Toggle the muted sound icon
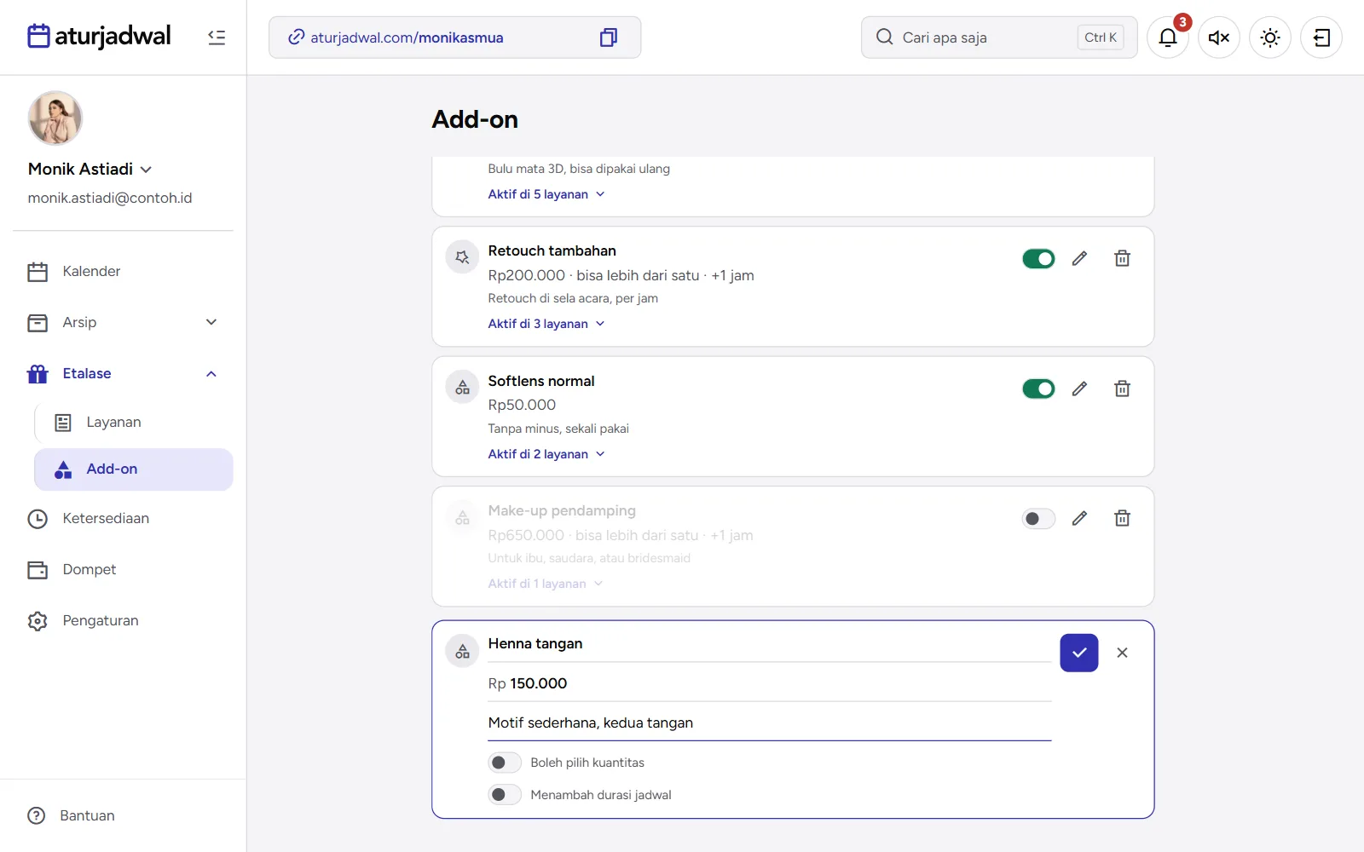 [x=1219, y=37]
